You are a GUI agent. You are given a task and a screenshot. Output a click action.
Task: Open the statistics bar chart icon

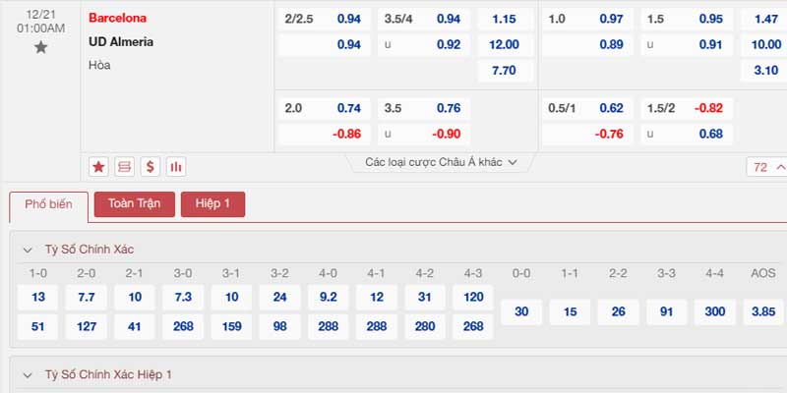tap(176, 167)
